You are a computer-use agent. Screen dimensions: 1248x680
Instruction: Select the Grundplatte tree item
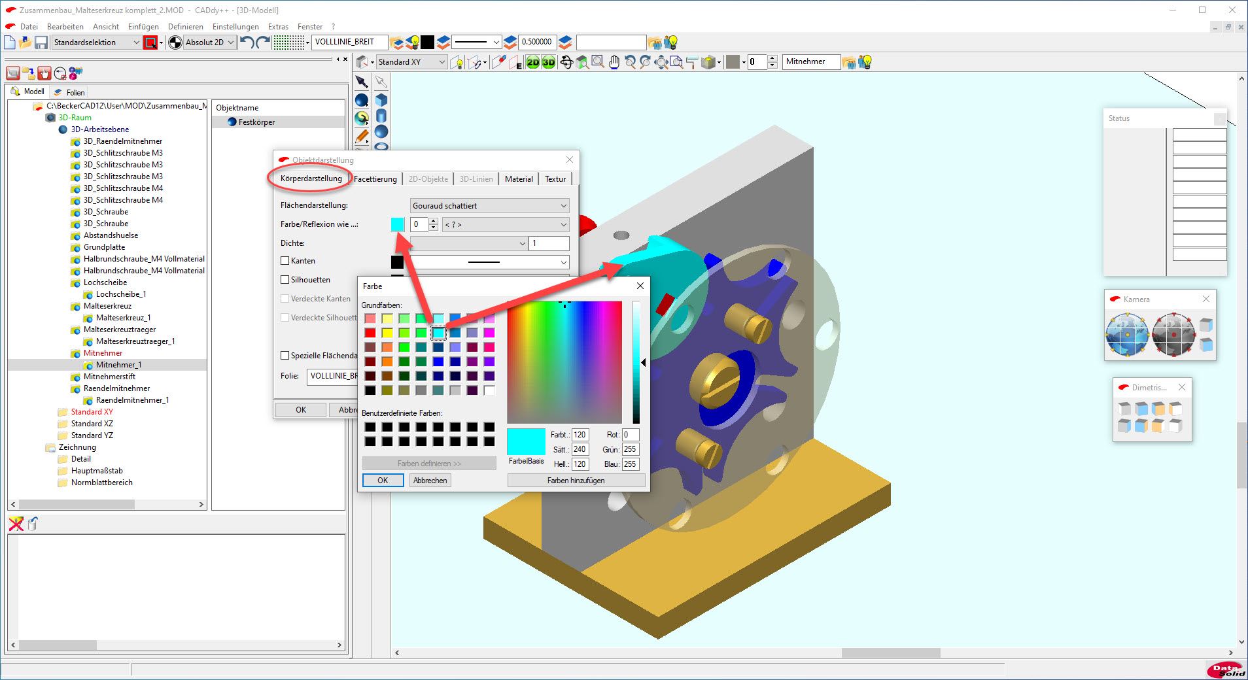tap(104, 247)
